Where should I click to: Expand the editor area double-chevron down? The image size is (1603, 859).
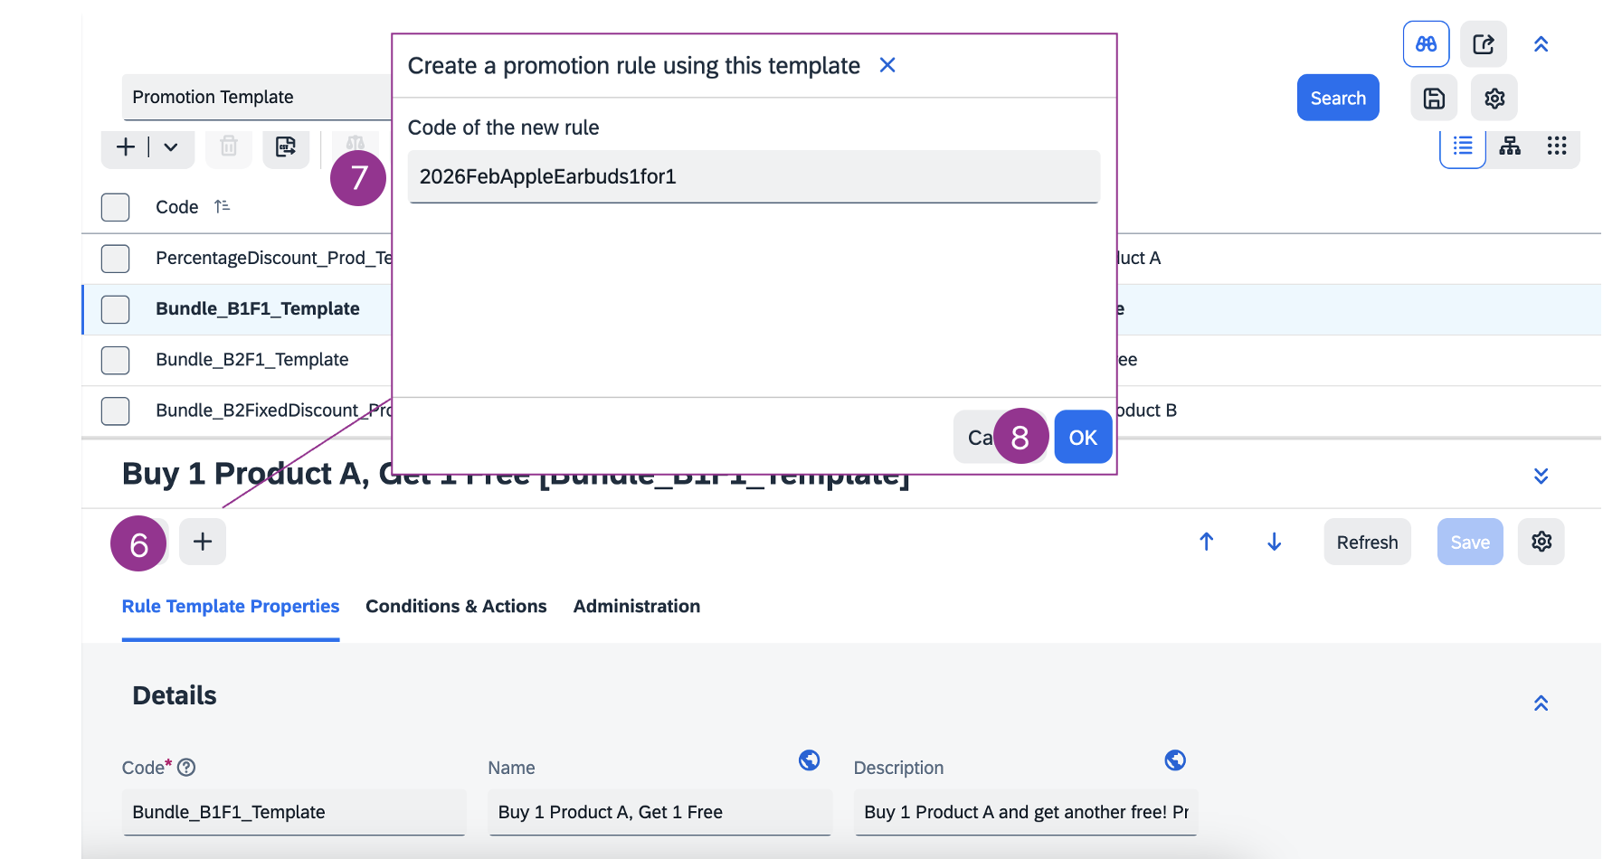[1541, 476]
